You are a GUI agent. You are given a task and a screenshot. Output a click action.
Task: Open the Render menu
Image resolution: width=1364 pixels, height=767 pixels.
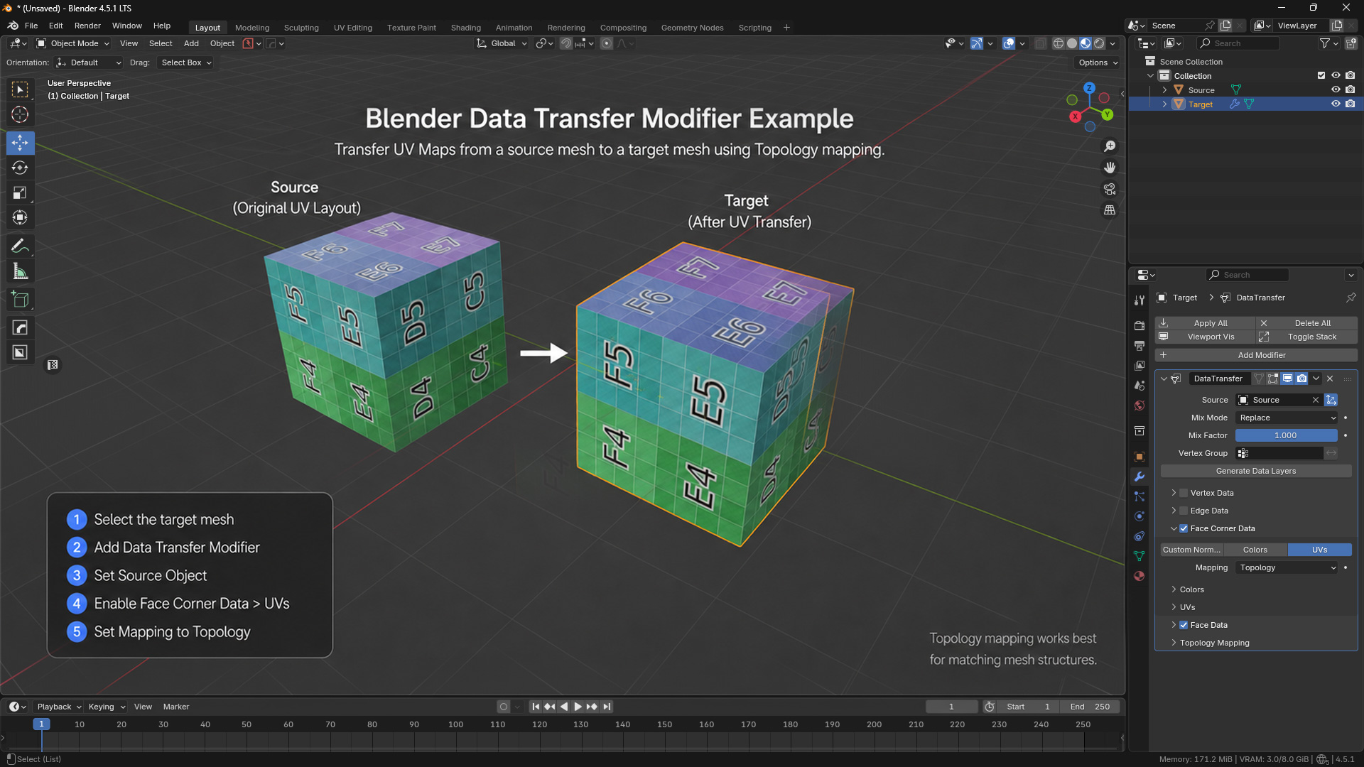(x=87, y=26)
